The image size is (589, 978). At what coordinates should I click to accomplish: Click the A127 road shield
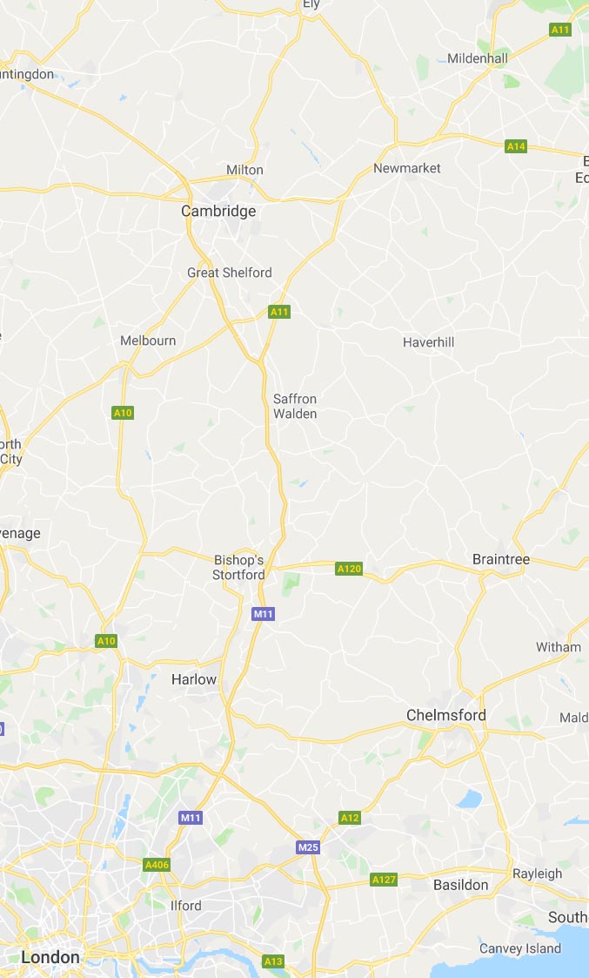click(384, 880)
